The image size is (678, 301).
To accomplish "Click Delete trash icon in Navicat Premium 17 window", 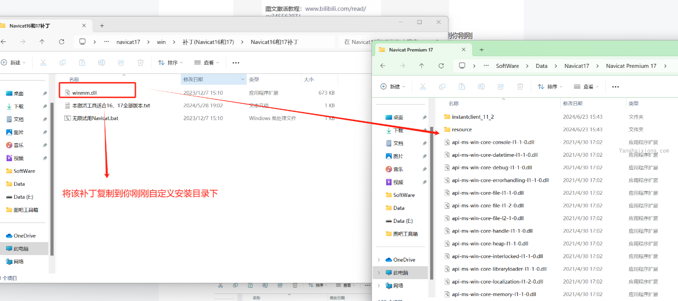I will click(520, 87).
